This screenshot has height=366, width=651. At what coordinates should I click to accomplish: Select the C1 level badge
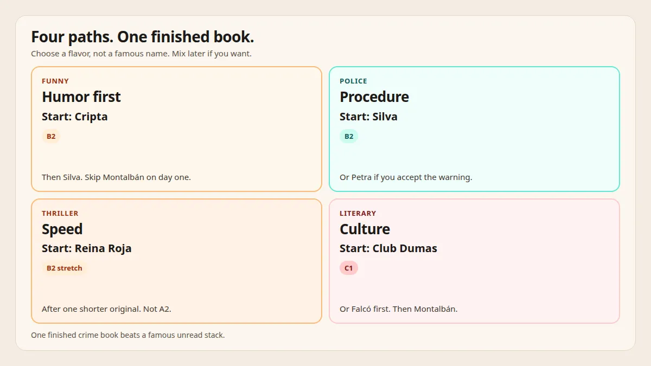[x=349, y=268]
